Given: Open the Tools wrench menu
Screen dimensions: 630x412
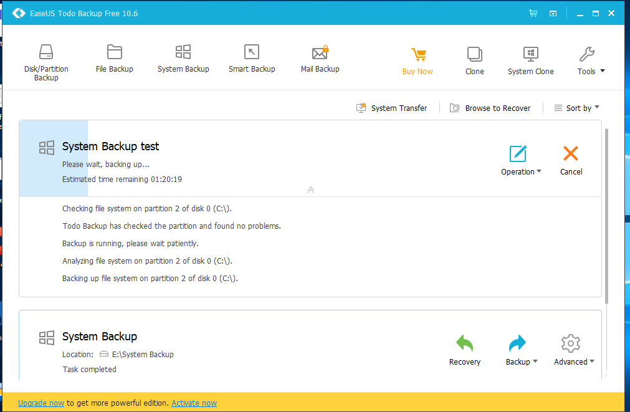Looking at the screenshot, I should point(590,61).
